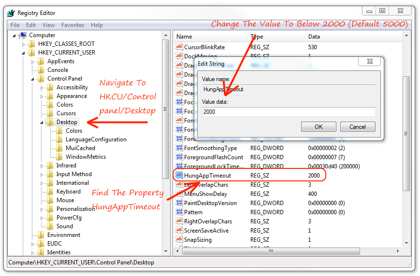Expand the AppEvents key arrow
Viewport: 420px width, 276px height.
coord(32,62)
